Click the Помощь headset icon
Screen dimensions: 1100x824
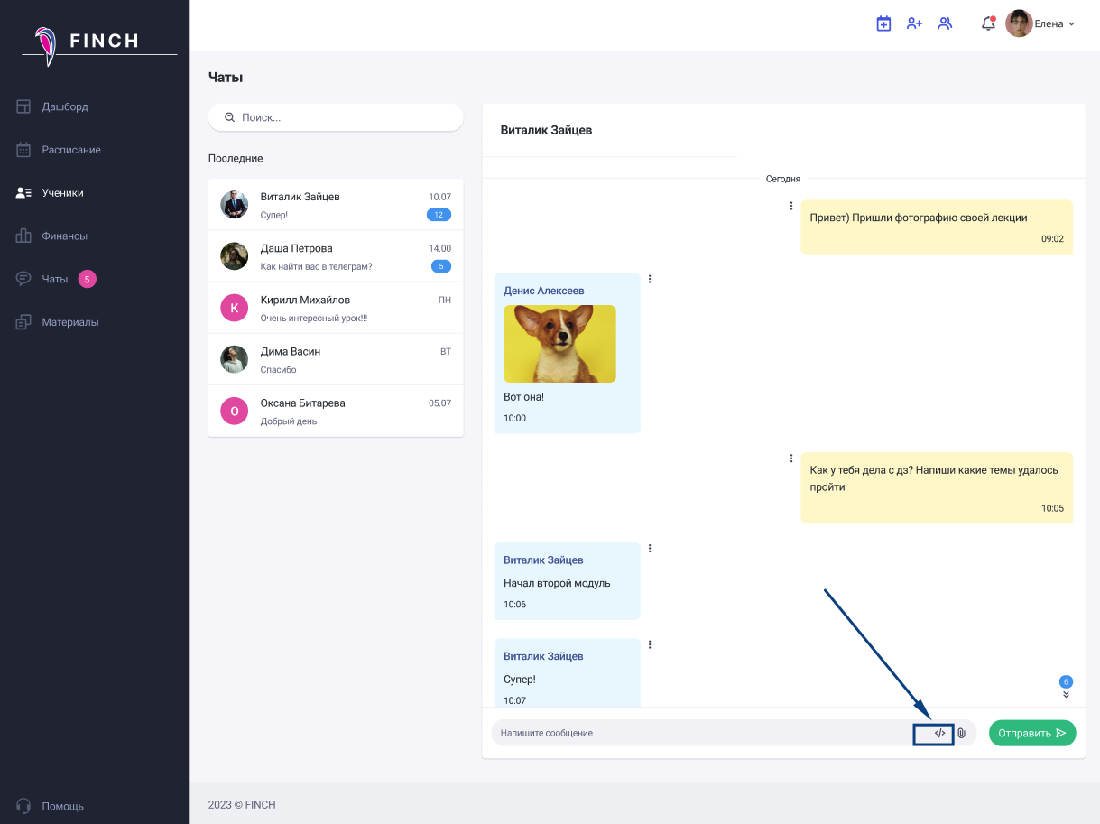click(24, 806)
